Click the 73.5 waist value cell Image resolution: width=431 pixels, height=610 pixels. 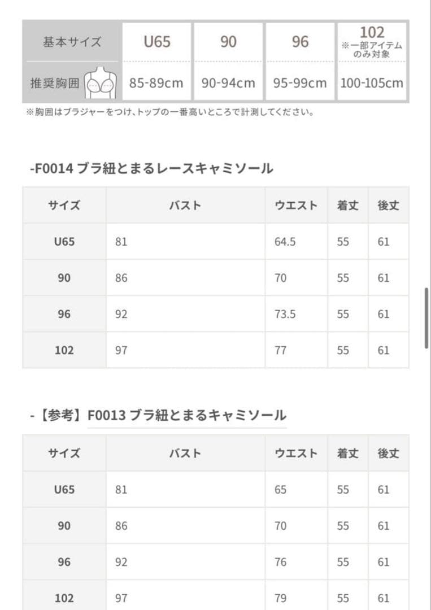point(285,314)
